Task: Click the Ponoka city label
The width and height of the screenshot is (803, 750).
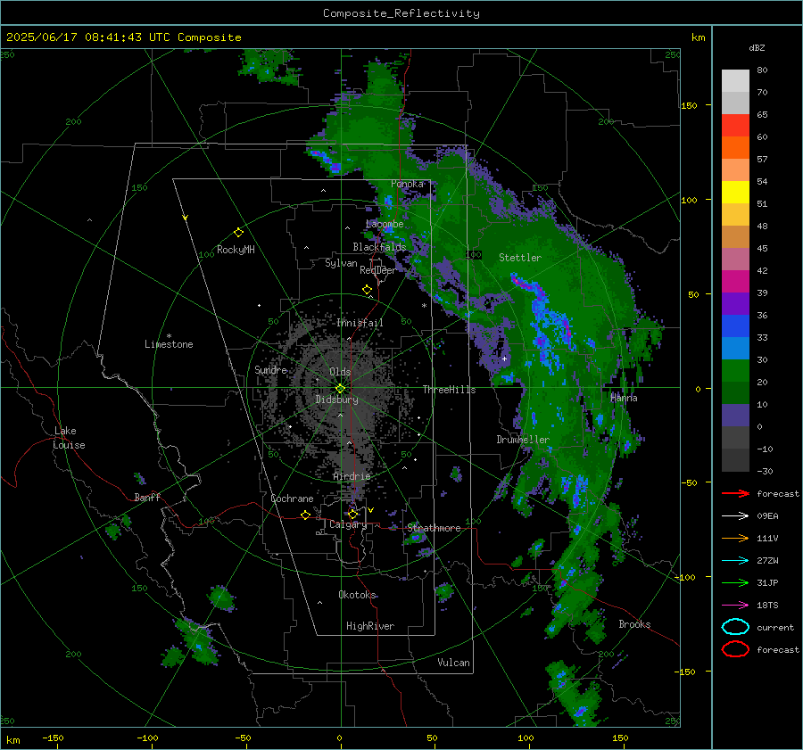Action: point(407,184)
